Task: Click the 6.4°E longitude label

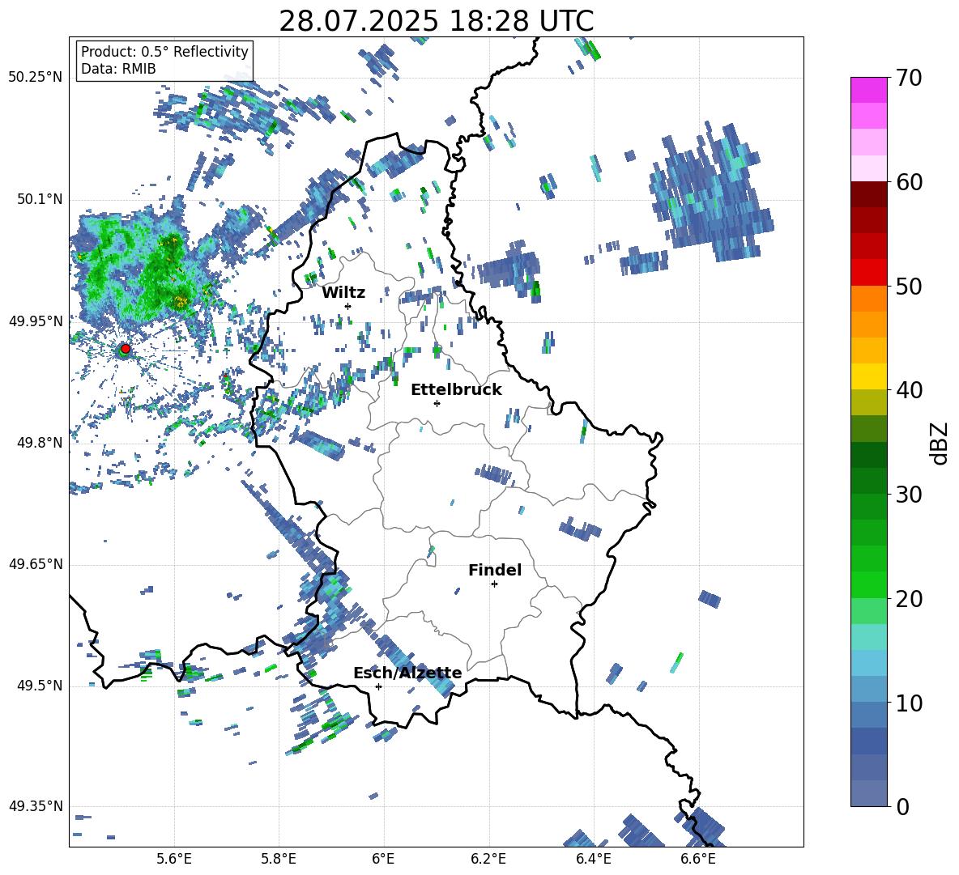Action: [x=593, y=860]
